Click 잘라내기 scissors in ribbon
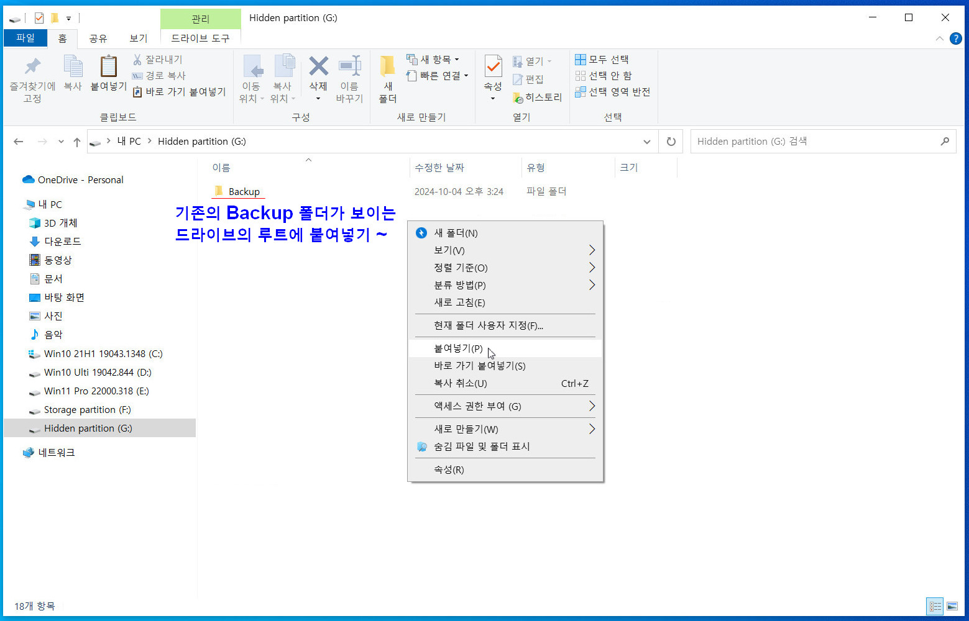The height and width of the screenshot is (621, 969). click(158, 60)
